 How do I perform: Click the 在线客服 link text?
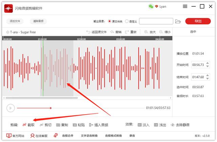coord(41,136)
